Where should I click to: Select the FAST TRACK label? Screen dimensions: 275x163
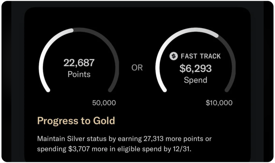click(201, 56)
